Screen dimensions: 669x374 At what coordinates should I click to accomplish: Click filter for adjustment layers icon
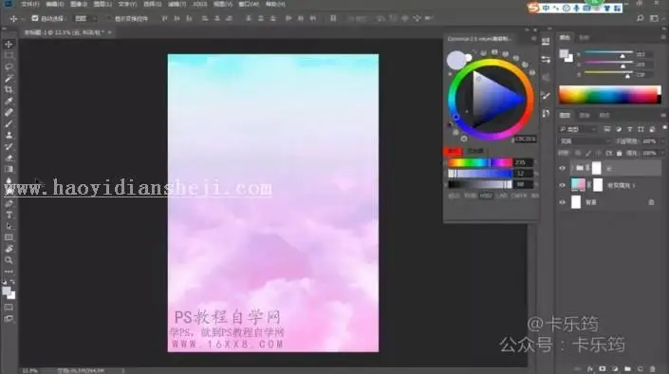pos(619,129)
